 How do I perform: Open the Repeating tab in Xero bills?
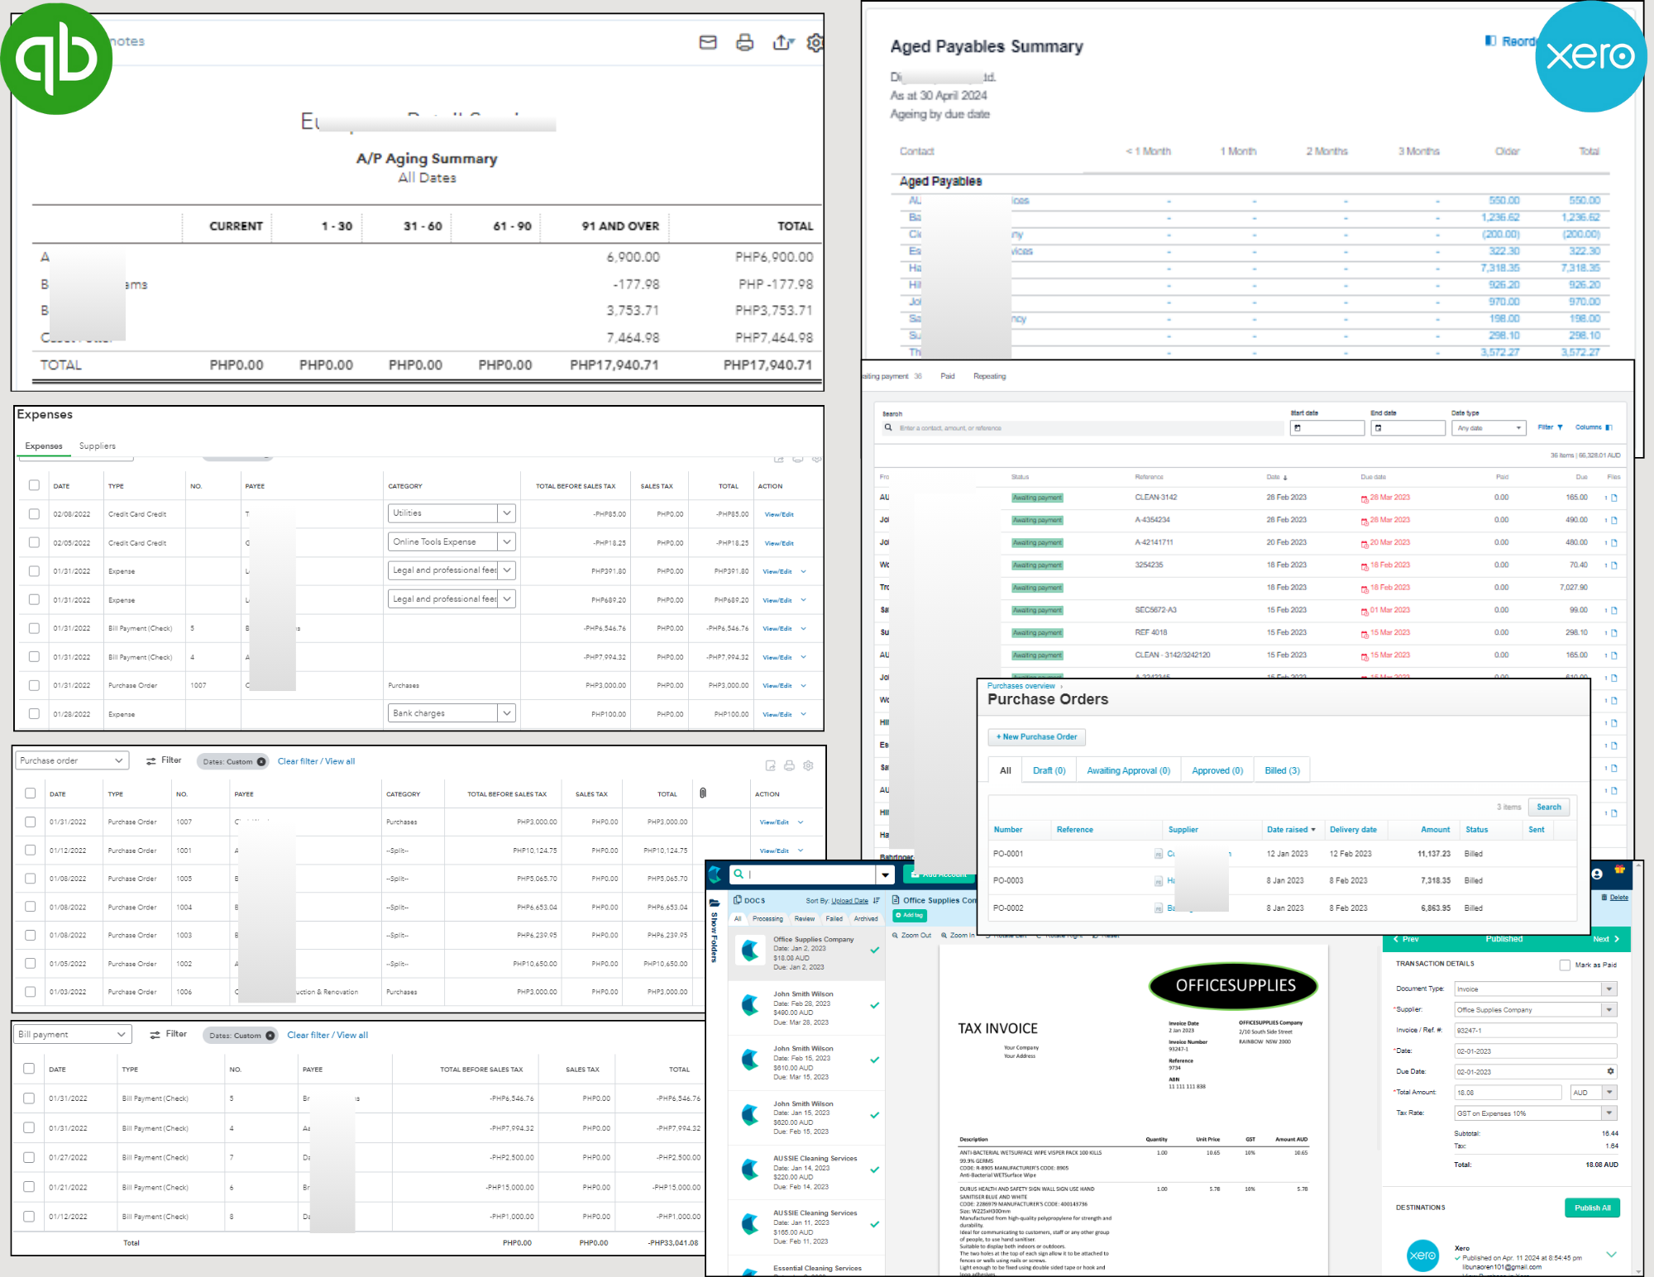point(990,376)
